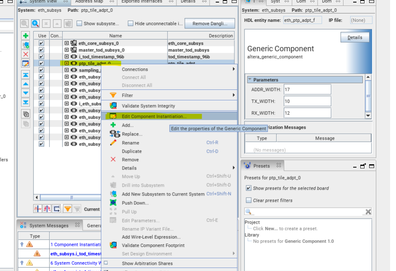
Task: Expand eth_core_subsys_0 tree node
Action: coord(66,43)
